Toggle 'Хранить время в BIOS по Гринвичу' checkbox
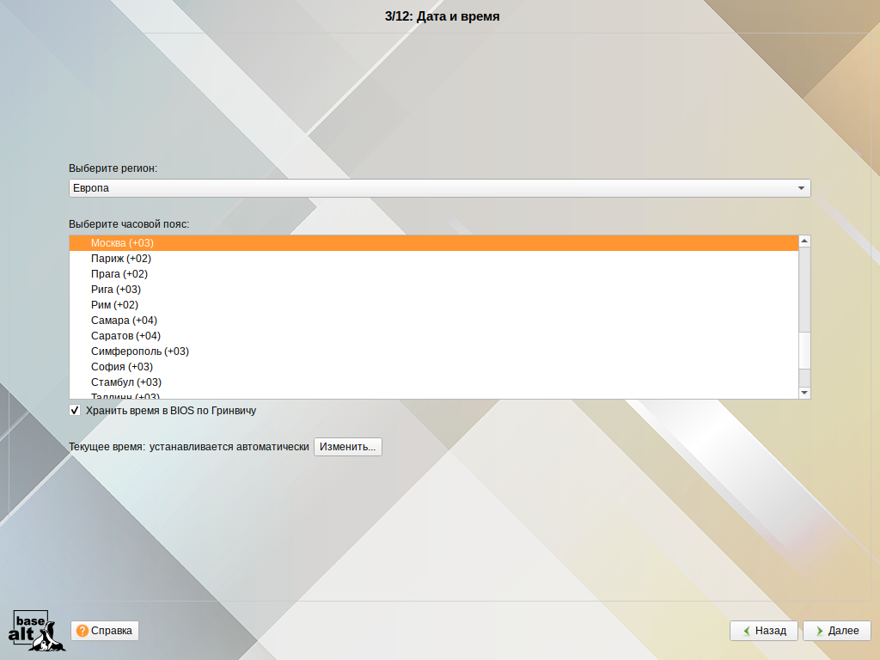880x660 pixels. pos(75,411)
